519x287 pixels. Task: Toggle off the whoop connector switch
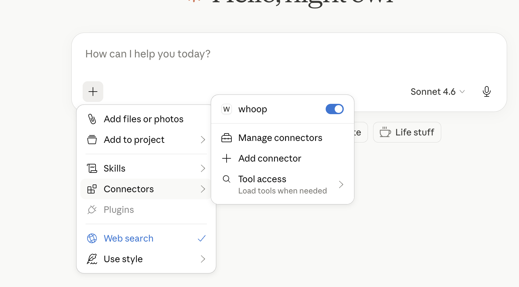tap(334, 109)
